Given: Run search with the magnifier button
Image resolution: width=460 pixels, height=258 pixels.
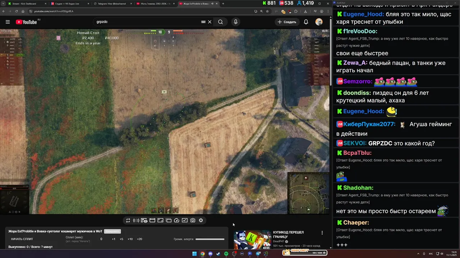Looking at the screenshot, I should [x=221, y=22].
